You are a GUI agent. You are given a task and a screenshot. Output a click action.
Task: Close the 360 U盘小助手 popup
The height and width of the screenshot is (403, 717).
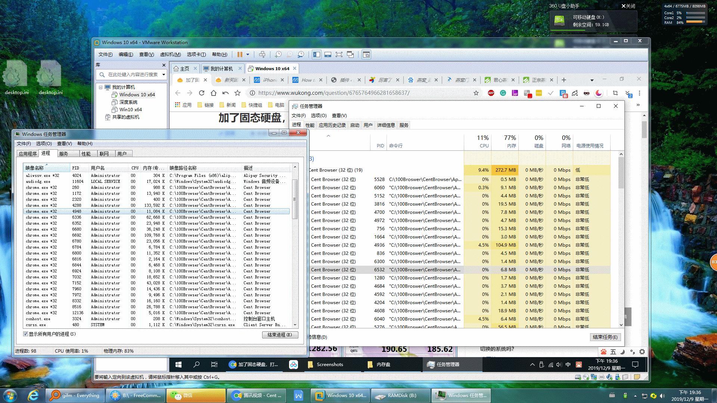[x=628, y=6]
